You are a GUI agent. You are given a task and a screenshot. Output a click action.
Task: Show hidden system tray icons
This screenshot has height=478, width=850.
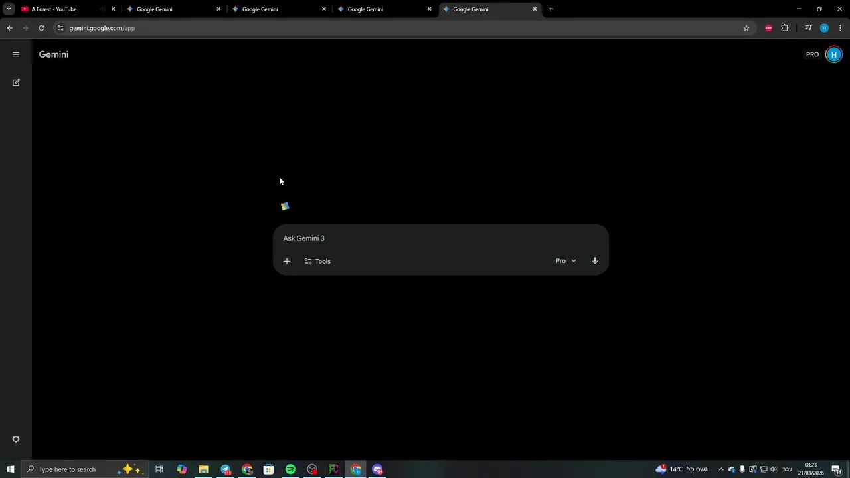coord(721,469)
